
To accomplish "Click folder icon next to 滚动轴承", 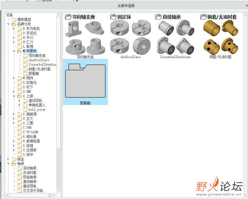I will pos(20,168).
